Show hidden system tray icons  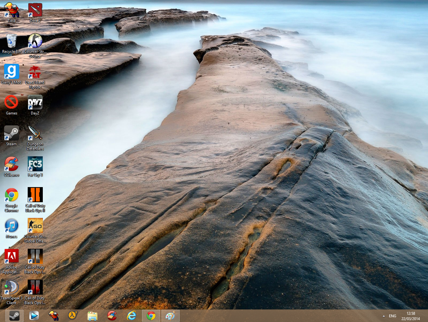(384, 316)
